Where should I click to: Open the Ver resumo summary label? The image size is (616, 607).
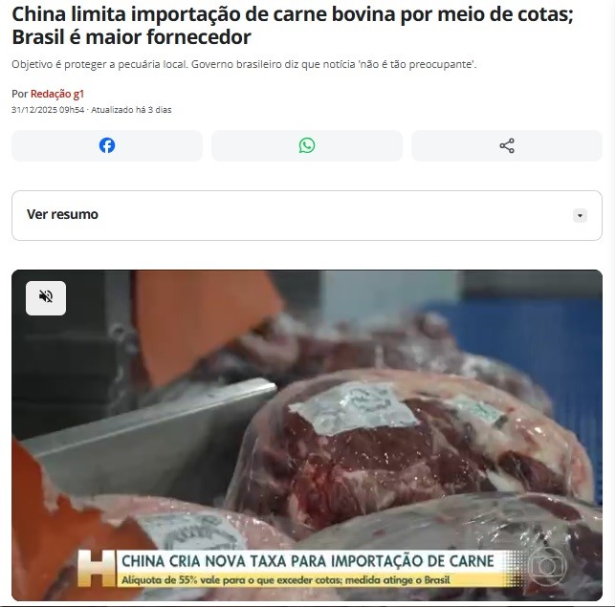pos(62,214)
